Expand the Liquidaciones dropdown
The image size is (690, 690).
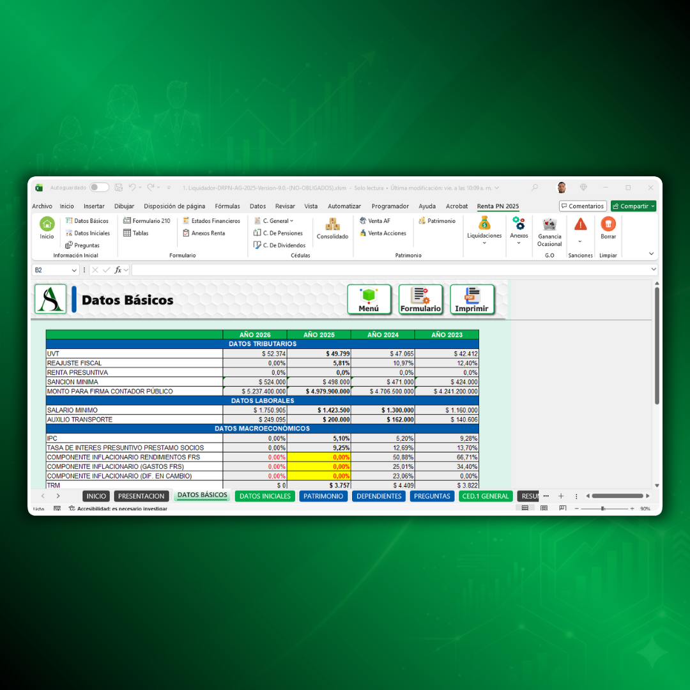[x=484, y=243]
